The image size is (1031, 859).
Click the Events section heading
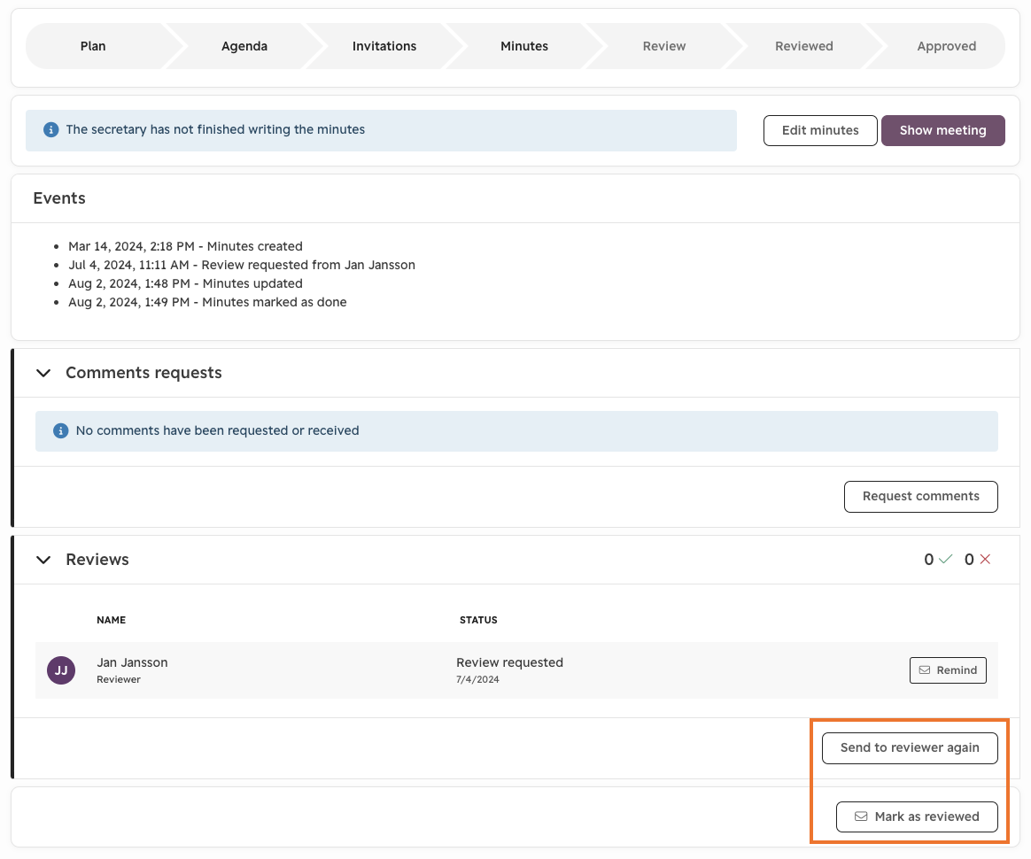(59, 198)
